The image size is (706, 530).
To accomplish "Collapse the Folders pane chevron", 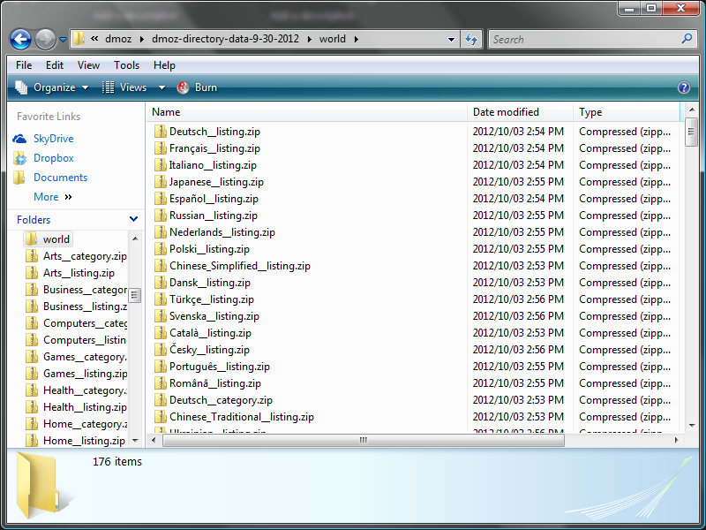I will point(133,220).
